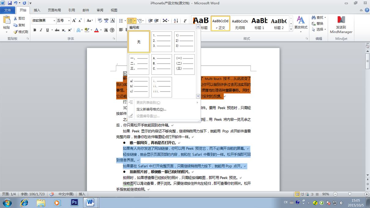This screenshot has width=370, height=208.
Task: Open Internet Explorer from the taskbar
Action: (24, 202)
